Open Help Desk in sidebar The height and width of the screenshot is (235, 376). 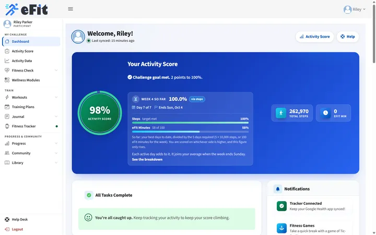point(31,219)
